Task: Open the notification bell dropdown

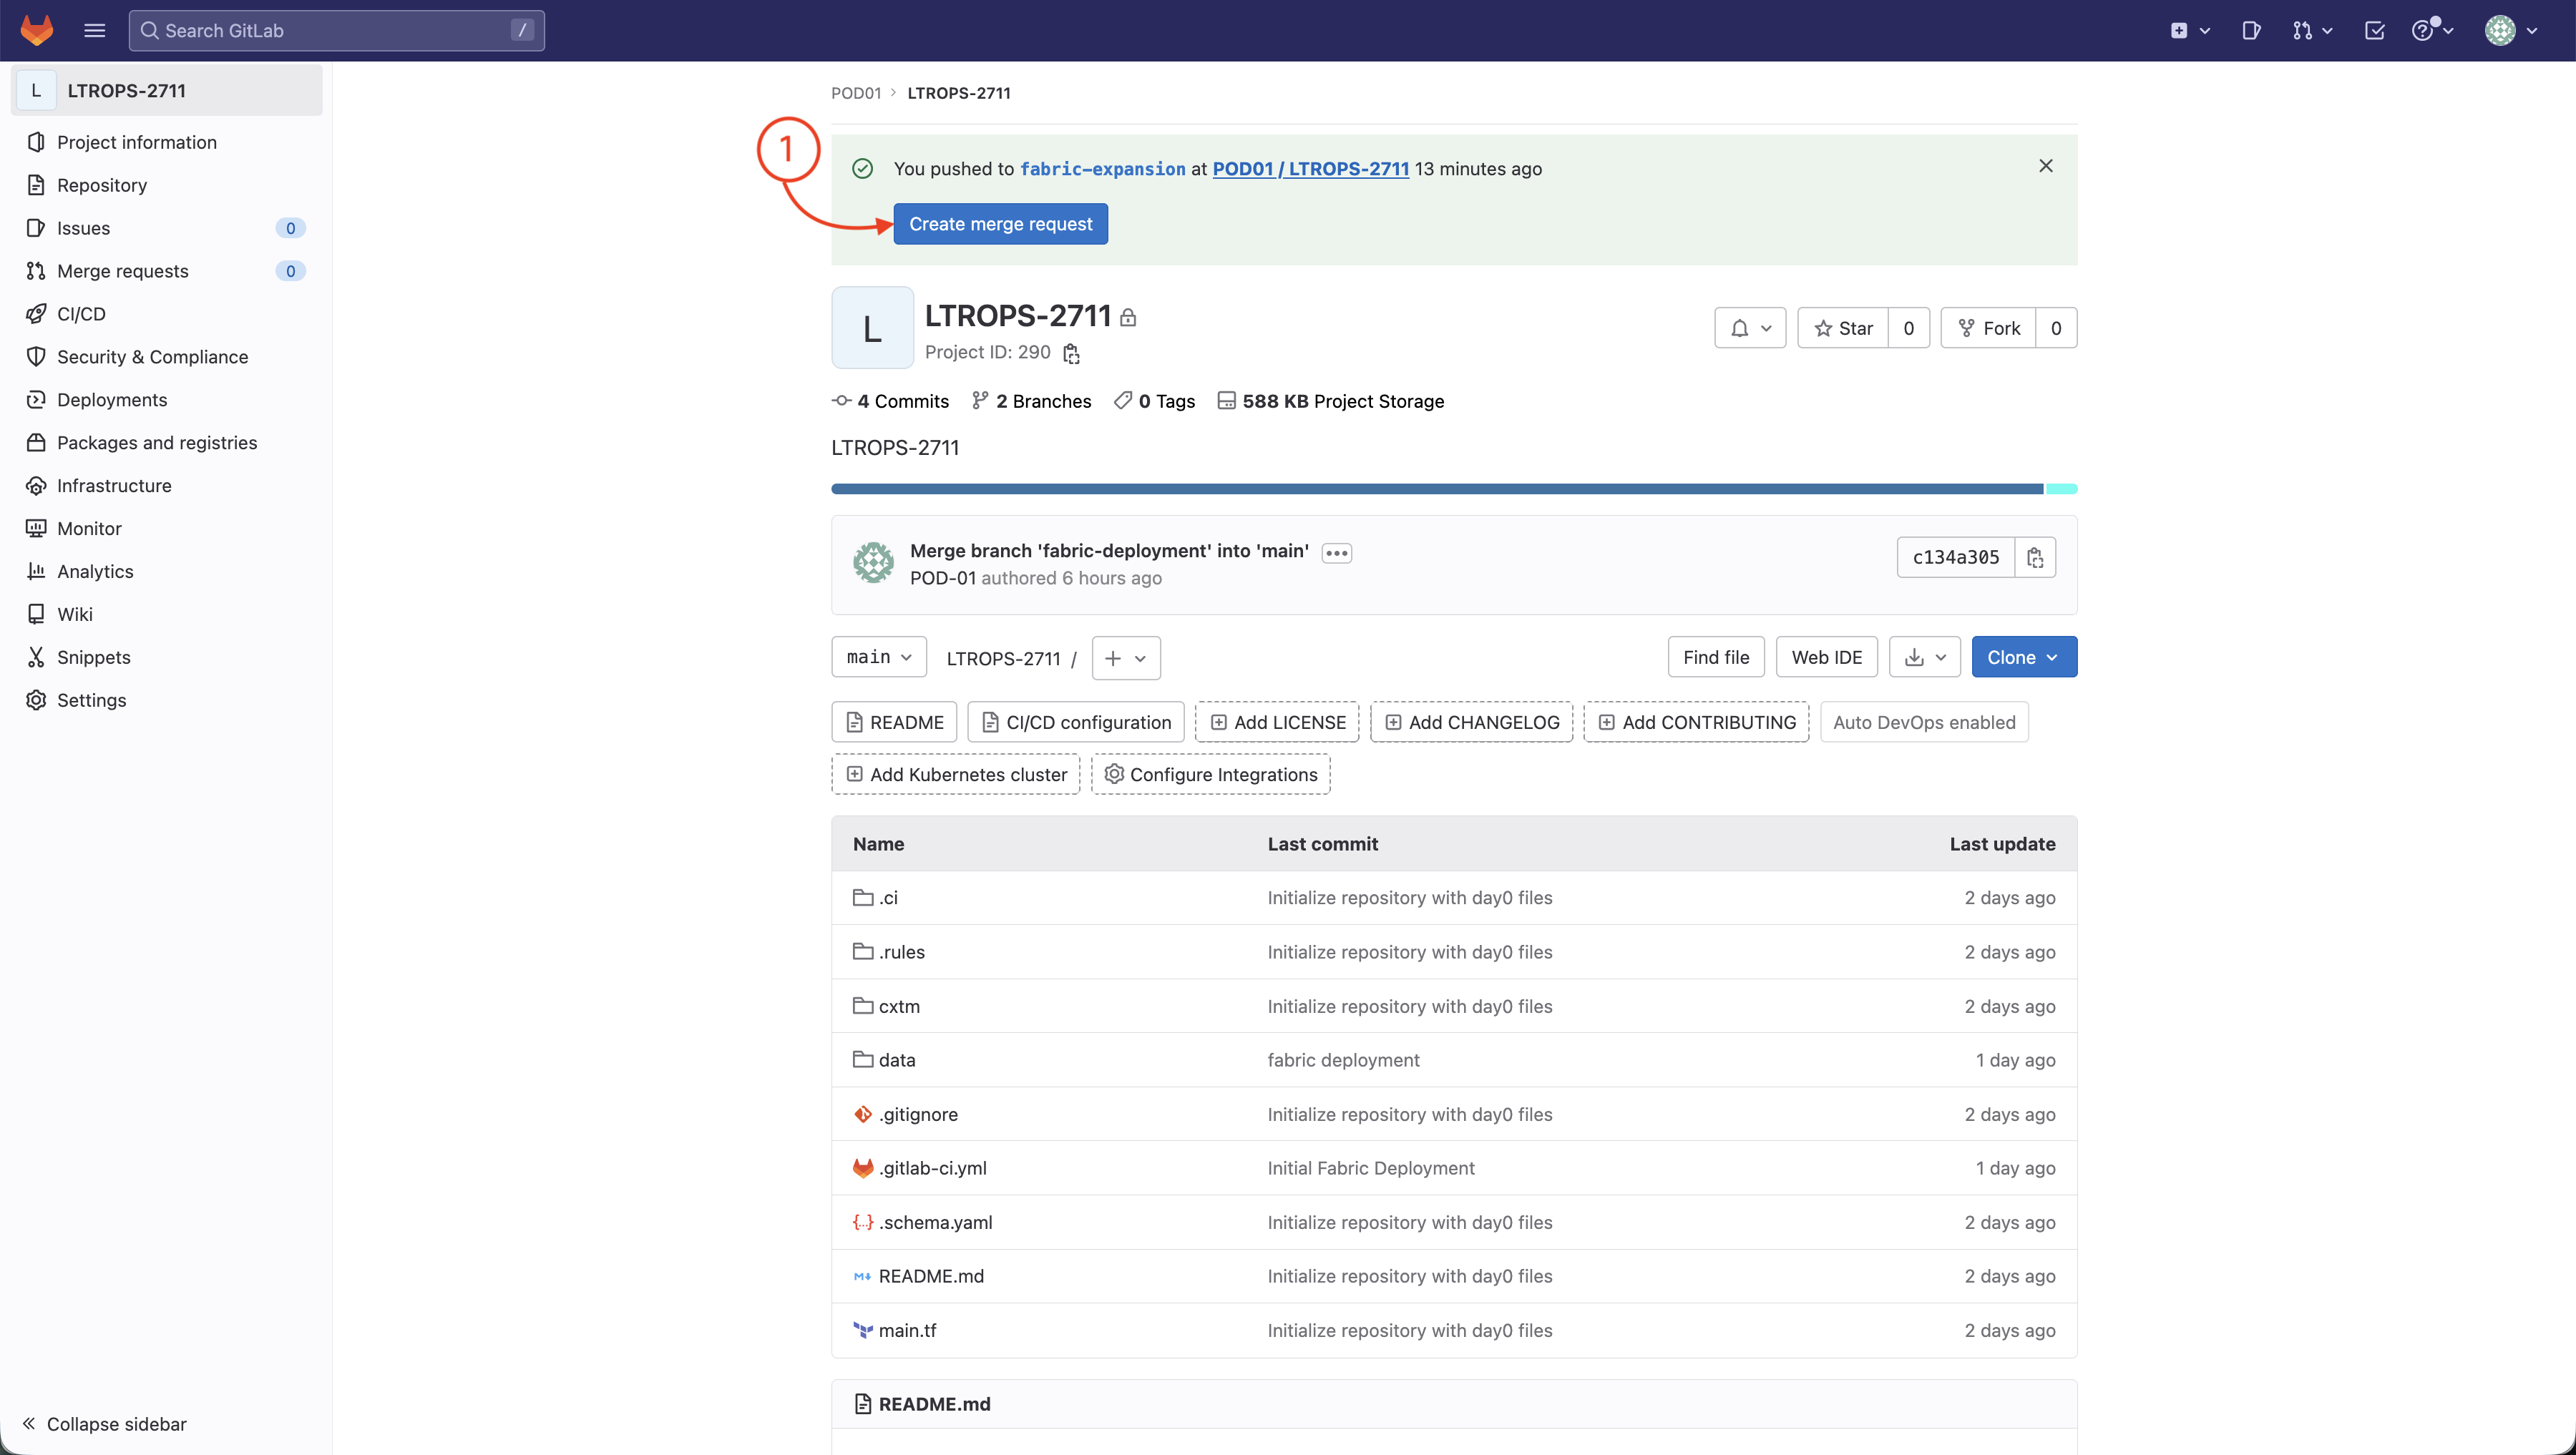Action: [x=1750, y=328]
